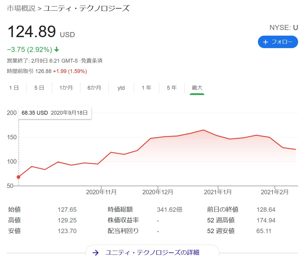
Task: Click the red data point on the chart
Action: [x=18, y=177]
